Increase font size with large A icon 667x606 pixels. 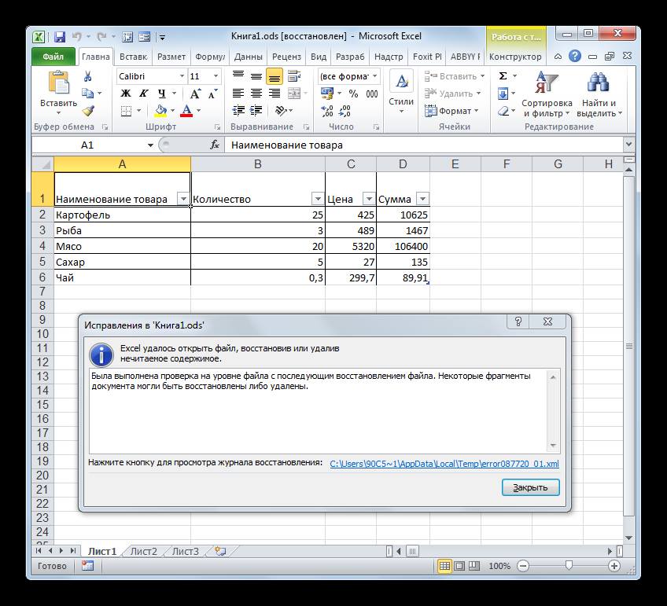tap(195, 94)
